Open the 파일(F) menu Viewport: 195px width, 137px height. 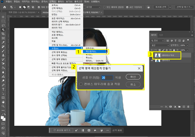pyautogui.click(x=9, y=2)
